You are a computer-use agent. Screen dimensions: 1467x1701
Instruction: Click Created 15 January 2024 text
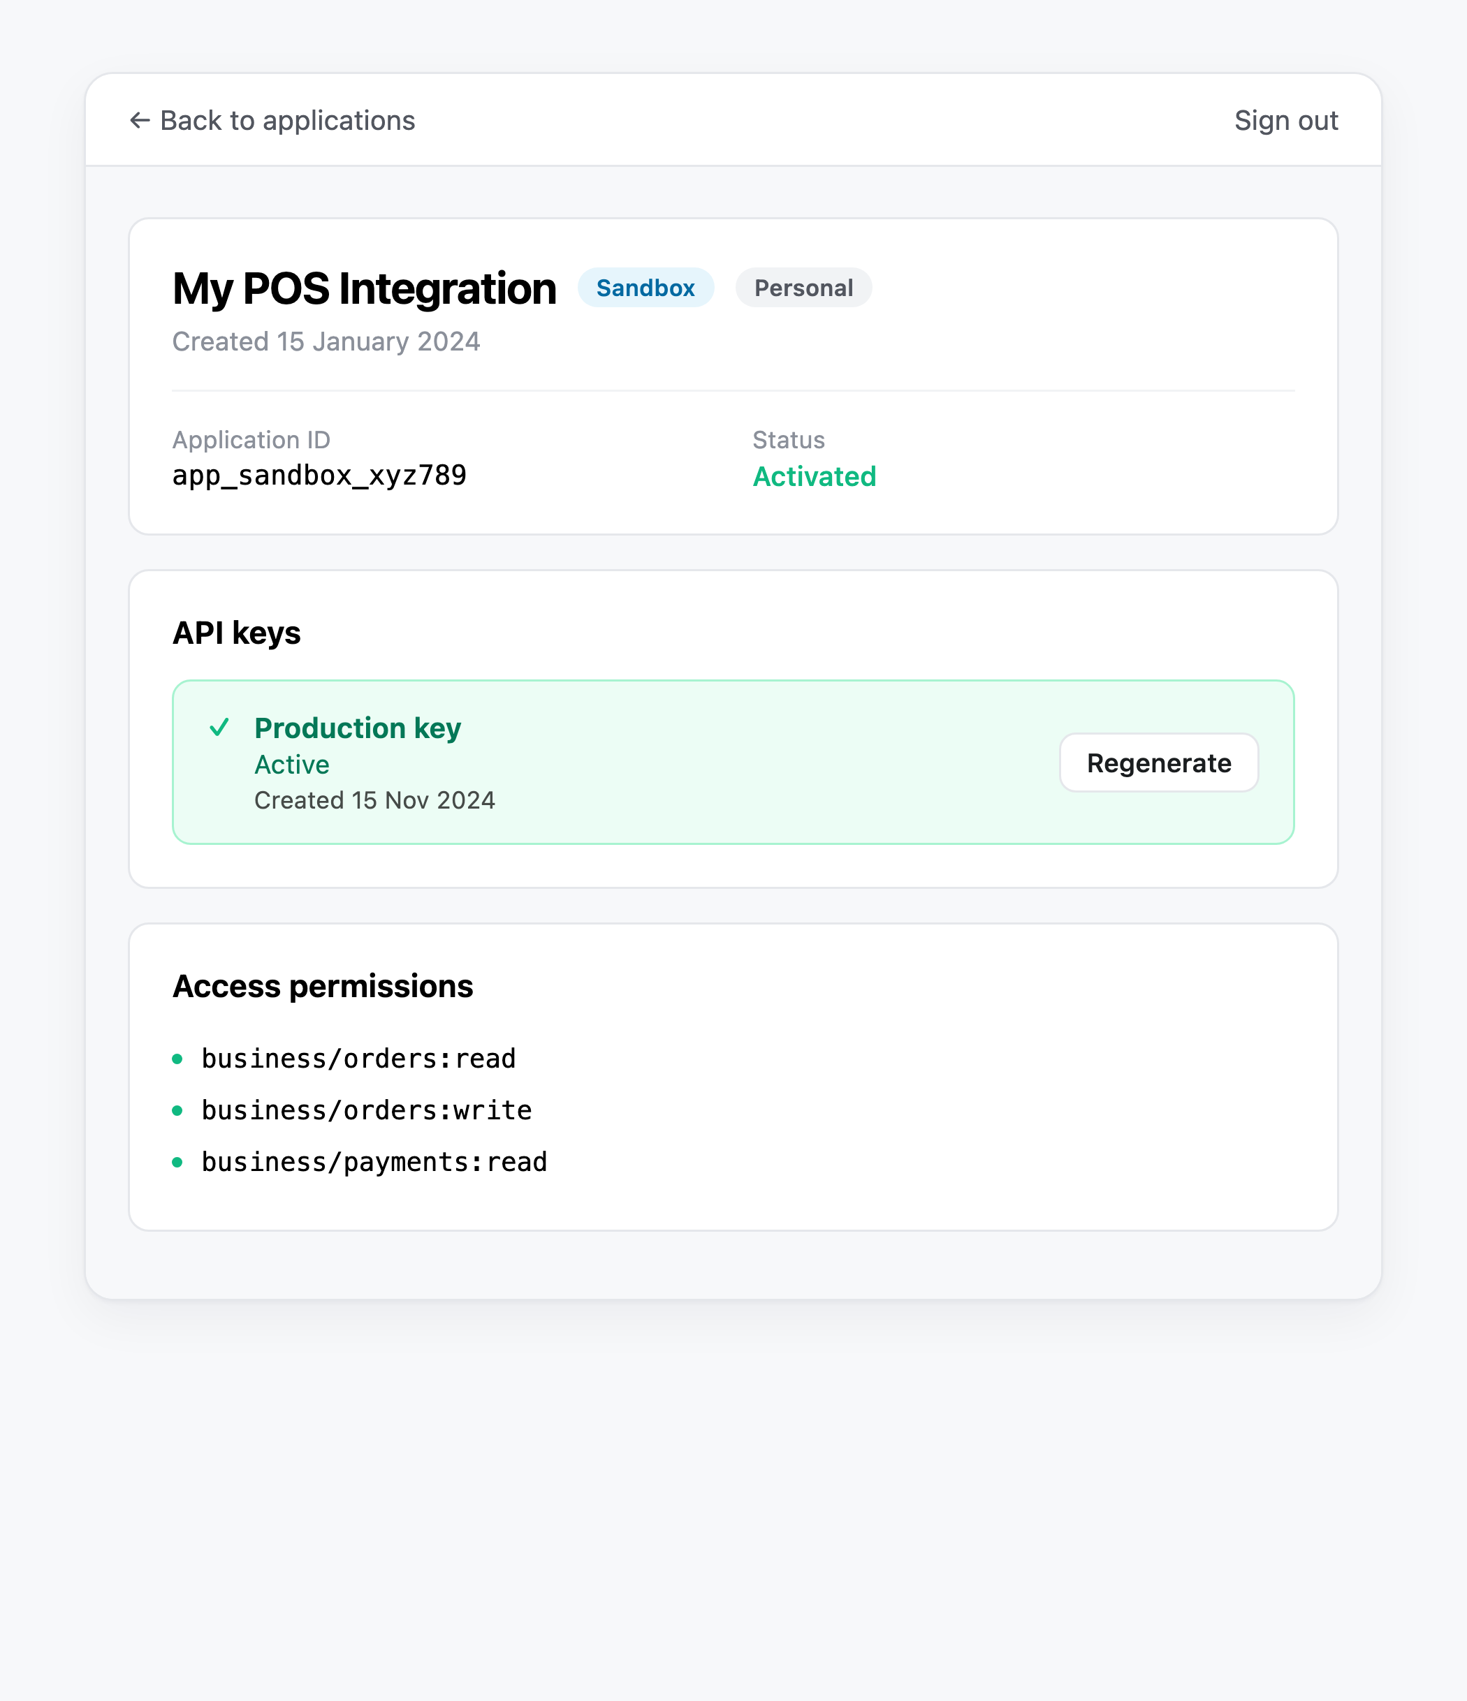point(326,341)
